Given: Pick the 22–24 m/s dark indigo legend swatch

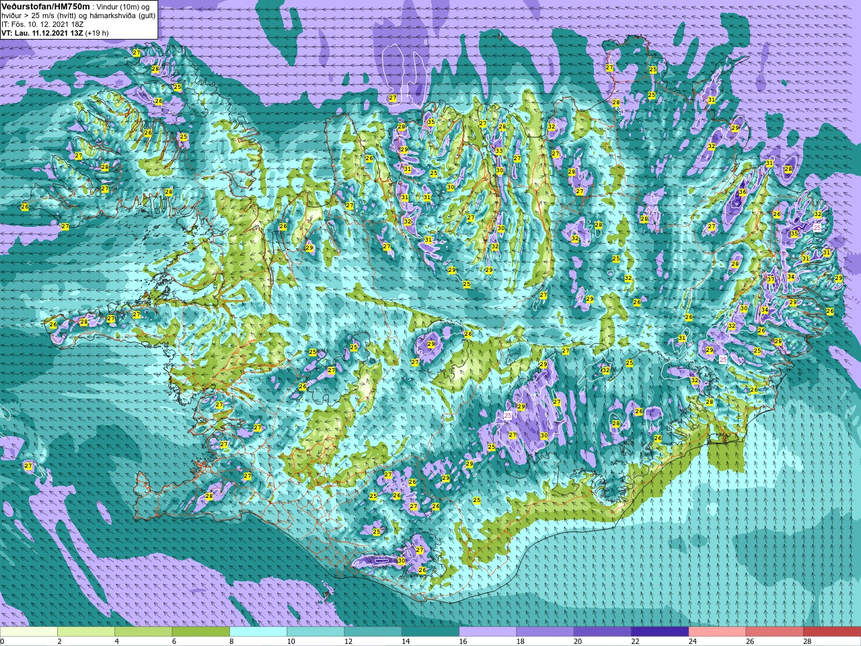Looking at the screenshot, I should [x=660, y=632].
